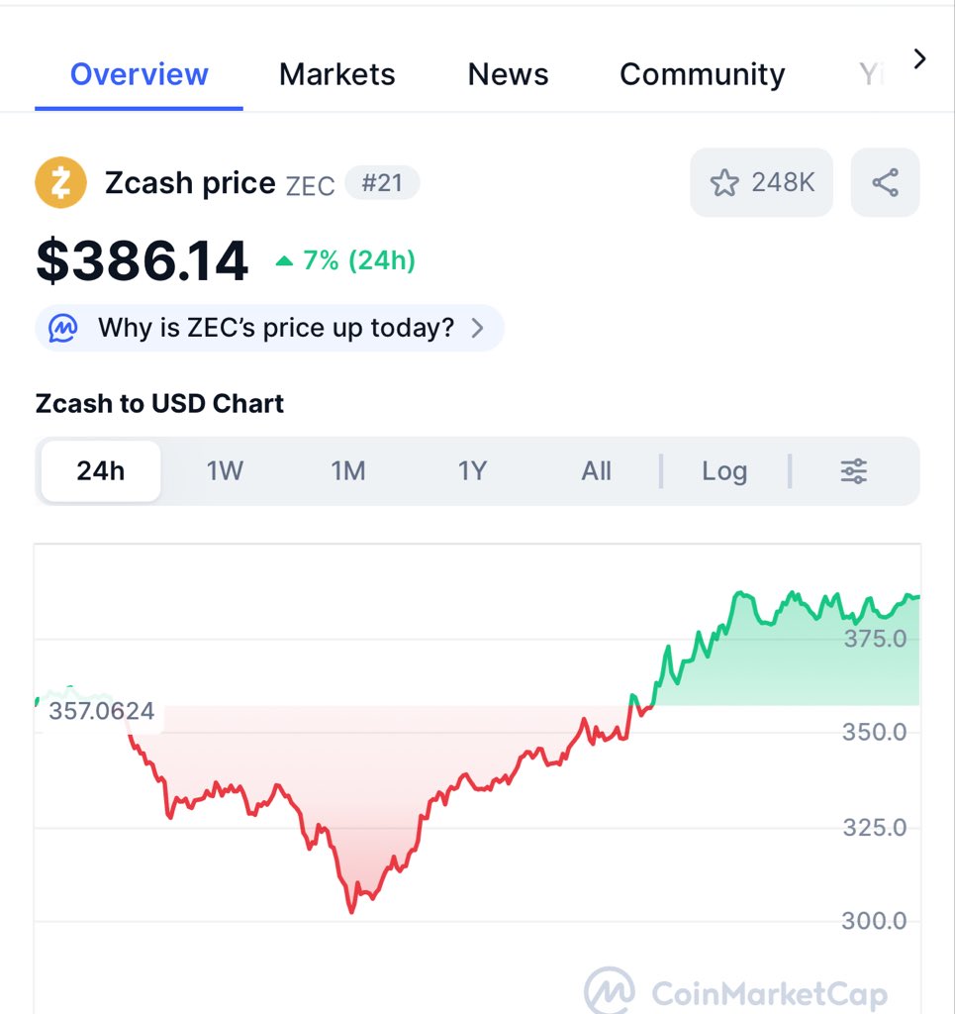This screenshot has width=955, height=1014.
Task: Click the Zcash coin logo icon
Action: (x=60, y=183)
